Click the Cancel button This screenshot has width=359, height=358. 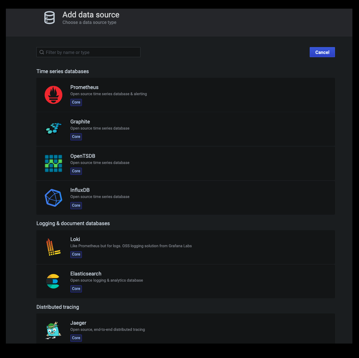pyautogui.click(x=322, y=52)
